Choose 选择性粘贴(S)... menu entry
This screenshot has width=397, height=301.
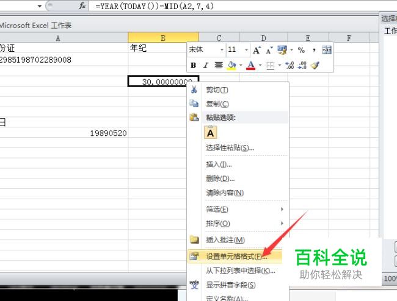point(238,147)
